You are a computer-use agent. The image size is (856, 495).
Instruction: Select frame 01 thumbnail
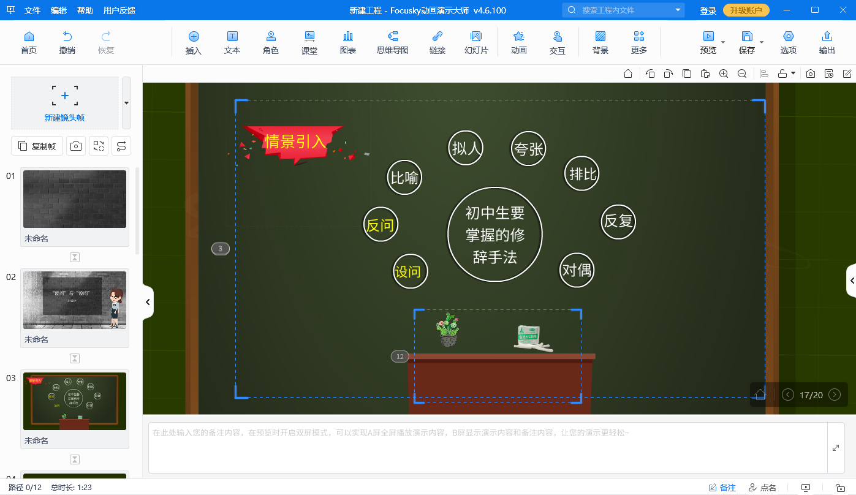(75, 199)
